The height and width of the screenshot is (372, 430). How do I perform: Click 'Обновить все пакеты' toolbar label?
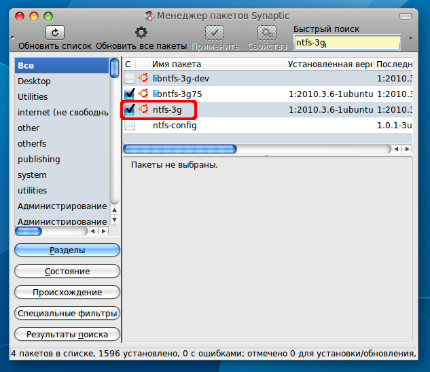click(x=141, y=45)
